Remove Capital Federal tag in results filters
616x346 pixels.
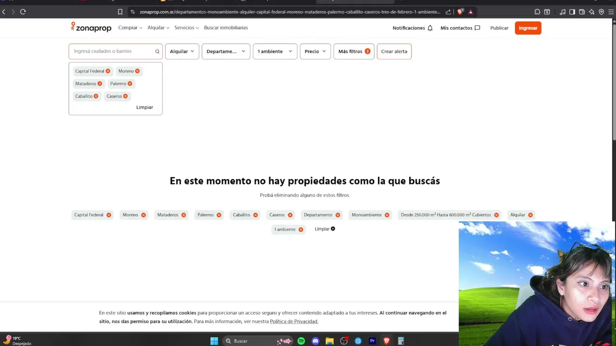[109, 215]
